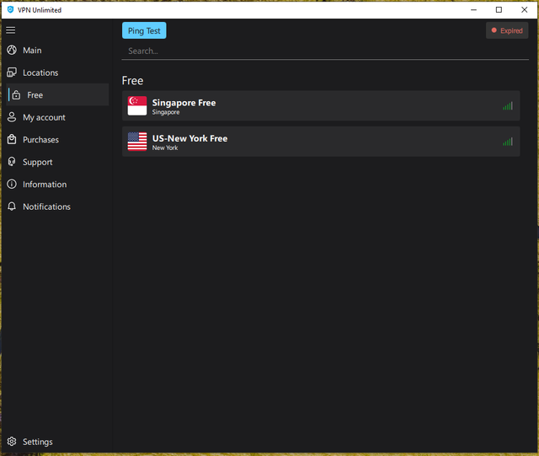Click the Settings gear icon
Viewport: 539px width, 456px height.
[x=12, y=442]
